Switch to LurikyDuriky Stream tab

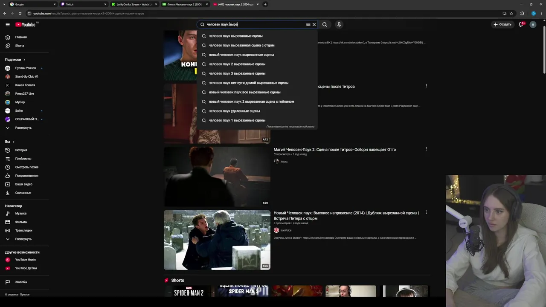134,4
